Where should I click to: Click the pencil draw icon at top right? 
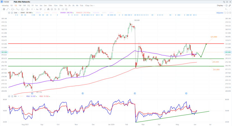click(230, 6)
